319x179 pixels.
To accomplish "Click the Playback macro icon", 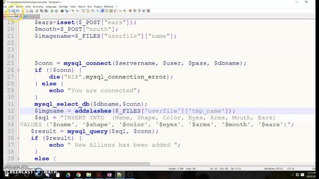I will [140, 11].
